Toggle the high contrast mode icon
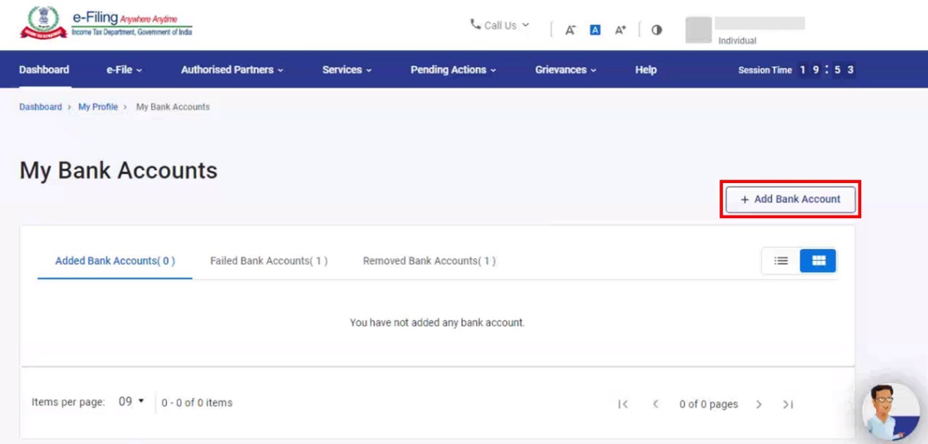Screen dimensions: 928x444 pyautogui.click(x=657, y=30)
